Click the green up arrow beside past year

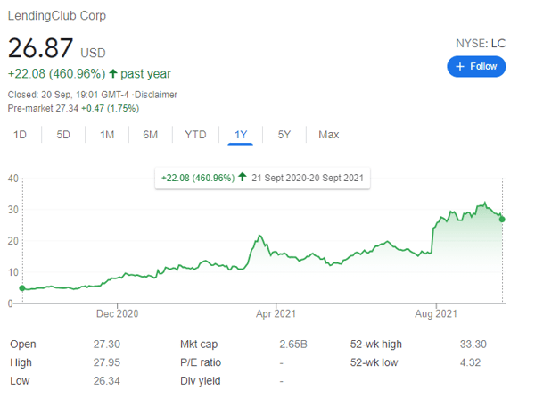[113, 73]
